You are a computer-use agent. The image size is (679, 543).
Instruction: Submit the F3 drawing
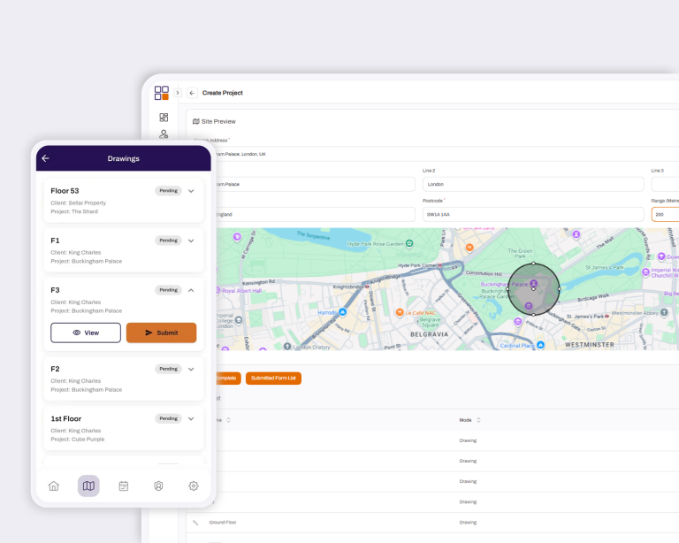[x=161, y=333]
